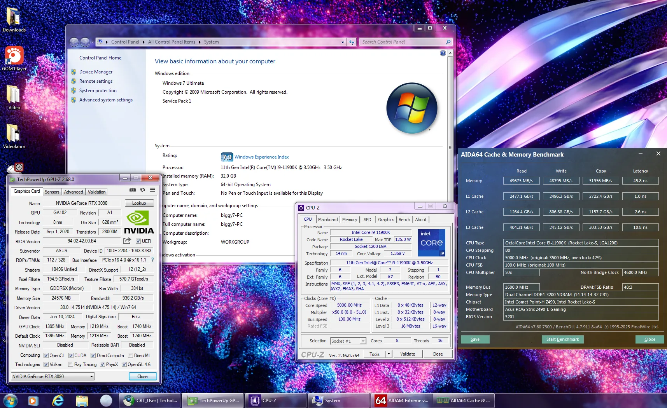667x408 pixels.
Task: Click Validate button in CPU-Z
Action: 408,354
